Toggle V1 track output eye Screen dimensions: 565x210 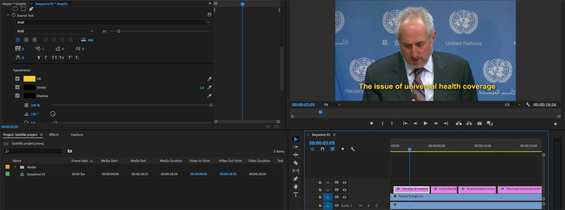[344, 197]
